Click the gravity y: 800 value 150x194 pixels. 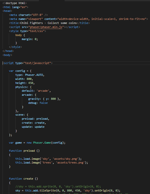[53, 99]
